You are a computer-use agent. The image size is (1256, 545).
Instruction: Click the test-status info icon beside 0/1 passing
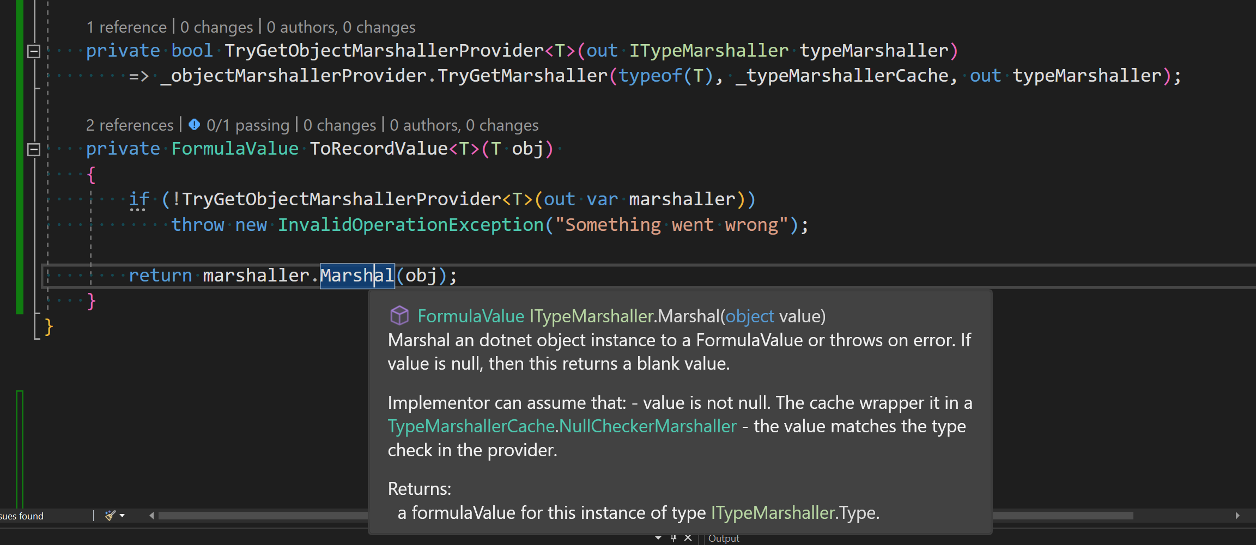(194, 125)
